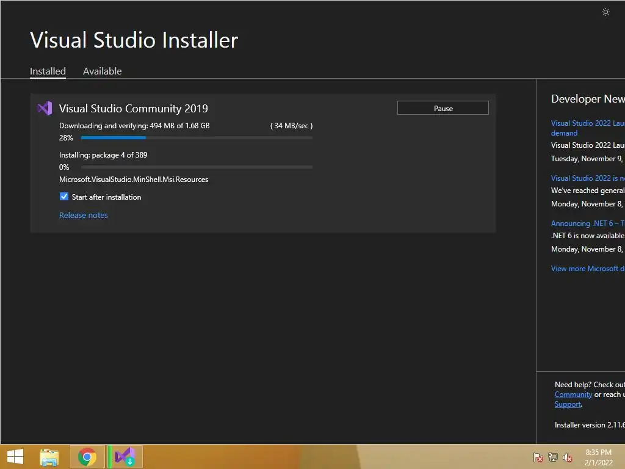Open the Support link

(x=568, y=404)
